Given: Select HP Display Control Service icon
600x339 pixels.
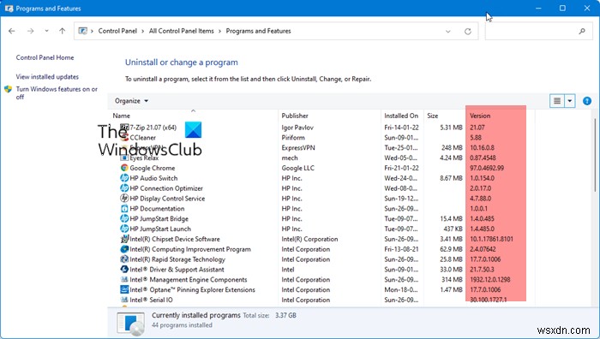Looking at the screenshot, I should (124, 198).
